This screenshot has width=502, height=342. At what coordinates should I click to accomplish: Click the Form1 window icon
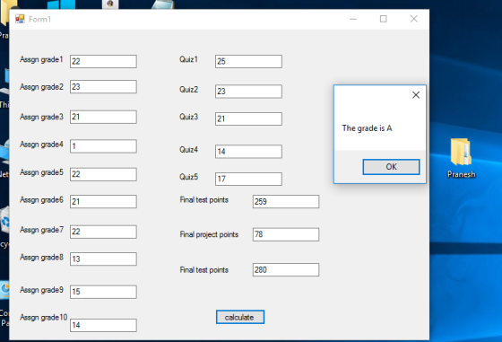pyautogui.click(x=20, y=19)
